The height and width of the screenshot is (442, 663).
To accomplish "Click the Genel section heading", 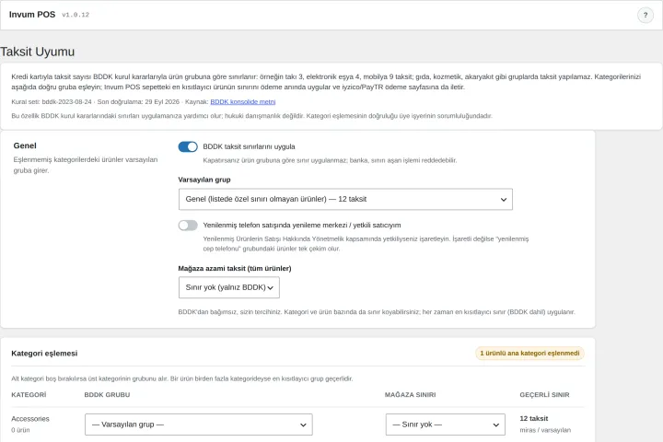I will coord(25,145).
